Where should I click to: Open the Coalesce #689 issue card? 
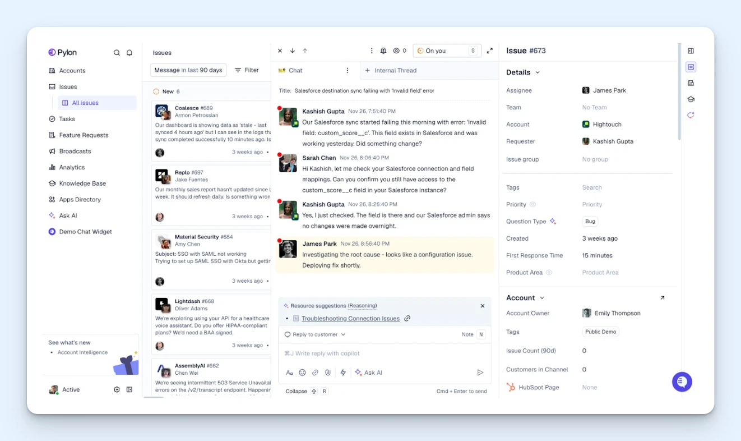[x=211, y=130]
